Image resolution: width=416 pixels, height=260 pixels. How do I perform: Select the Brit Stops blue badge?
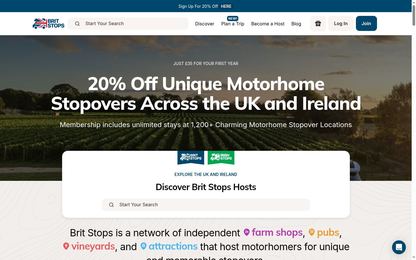(191, 157)
